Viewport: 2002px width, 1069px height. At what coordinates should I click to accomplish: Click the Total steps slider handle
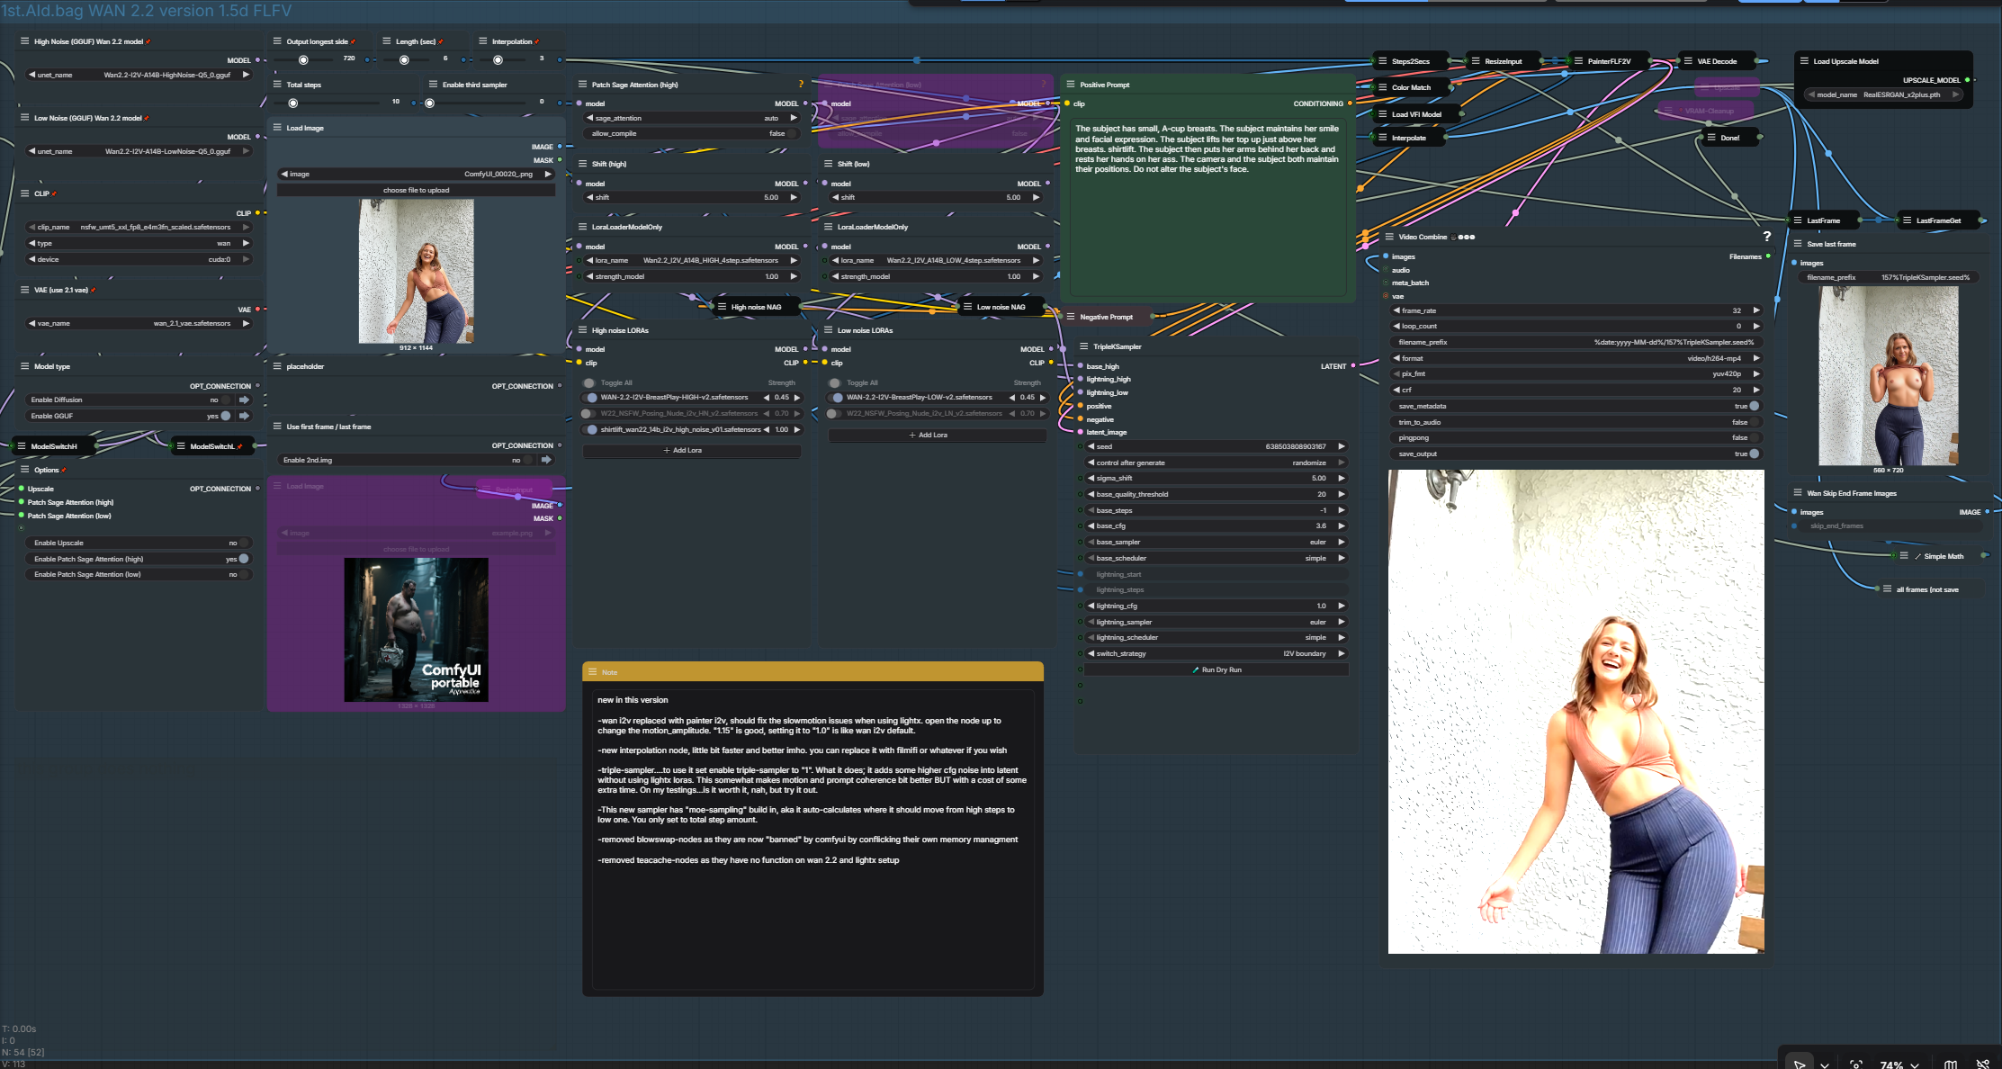[292, 103]
